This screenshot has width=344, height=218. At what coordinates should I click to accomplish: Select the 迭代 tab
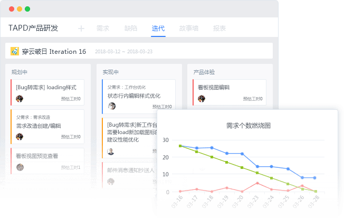click(158, 29)
